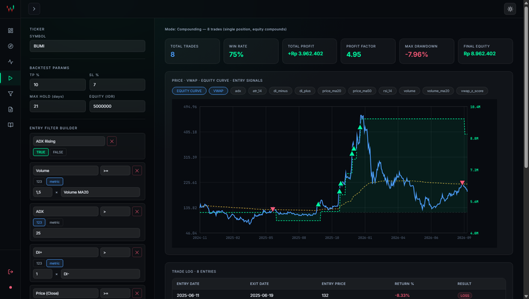Set ADX Rising to FALSE
529x299 pixels.
click(x=58, y=152)
